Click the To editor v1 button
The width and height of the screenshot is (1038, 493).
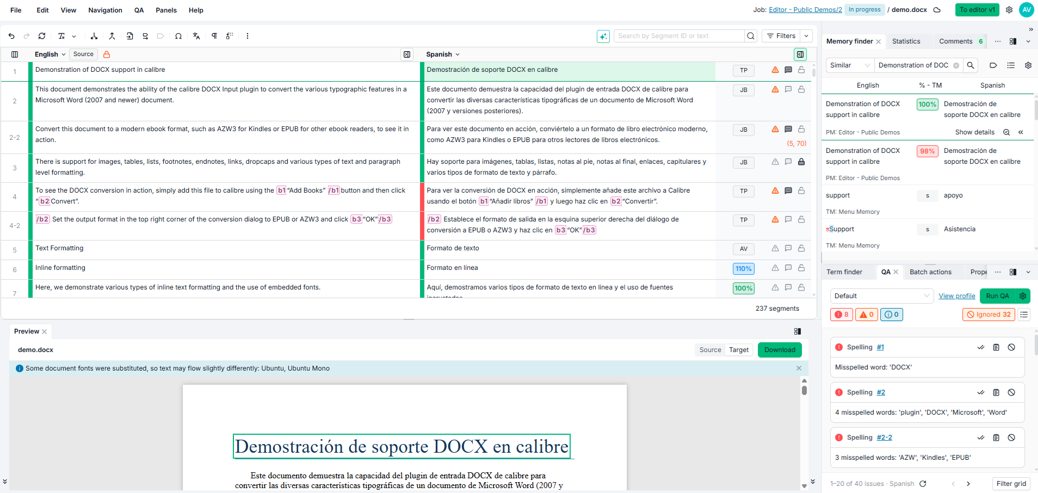[x=977, y=10]
